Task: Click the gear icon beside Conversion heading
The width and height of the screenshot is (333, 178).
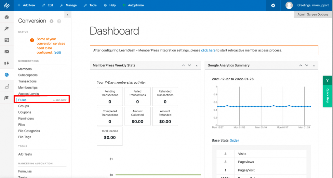Action: pyautogui.click(x=51, y=21)
